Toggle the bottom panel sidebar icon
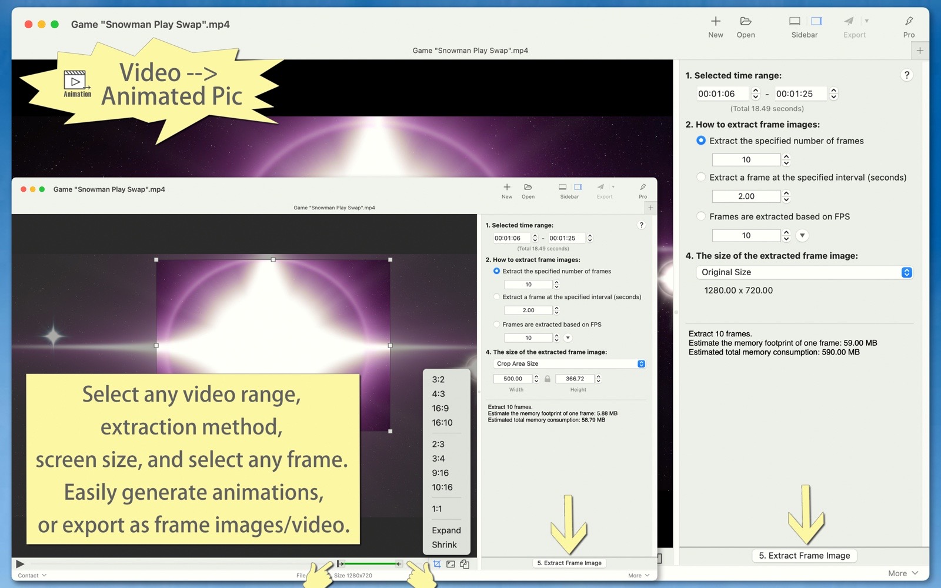Viewport: 941px width, 588px height. pyautogui.click(x=795, y=21)
